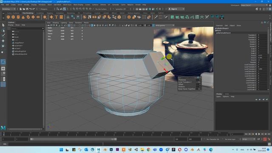Screen dimensions: 272x153
Task: Activate the Rotate tool in toolbox
Action: (x=3, y=46)
